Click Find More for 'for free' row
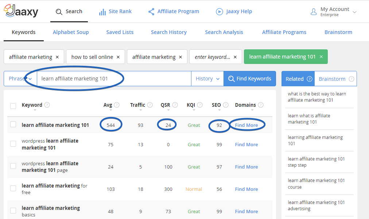The width and height of the screenshot is (369, 219). coord(246,189)
